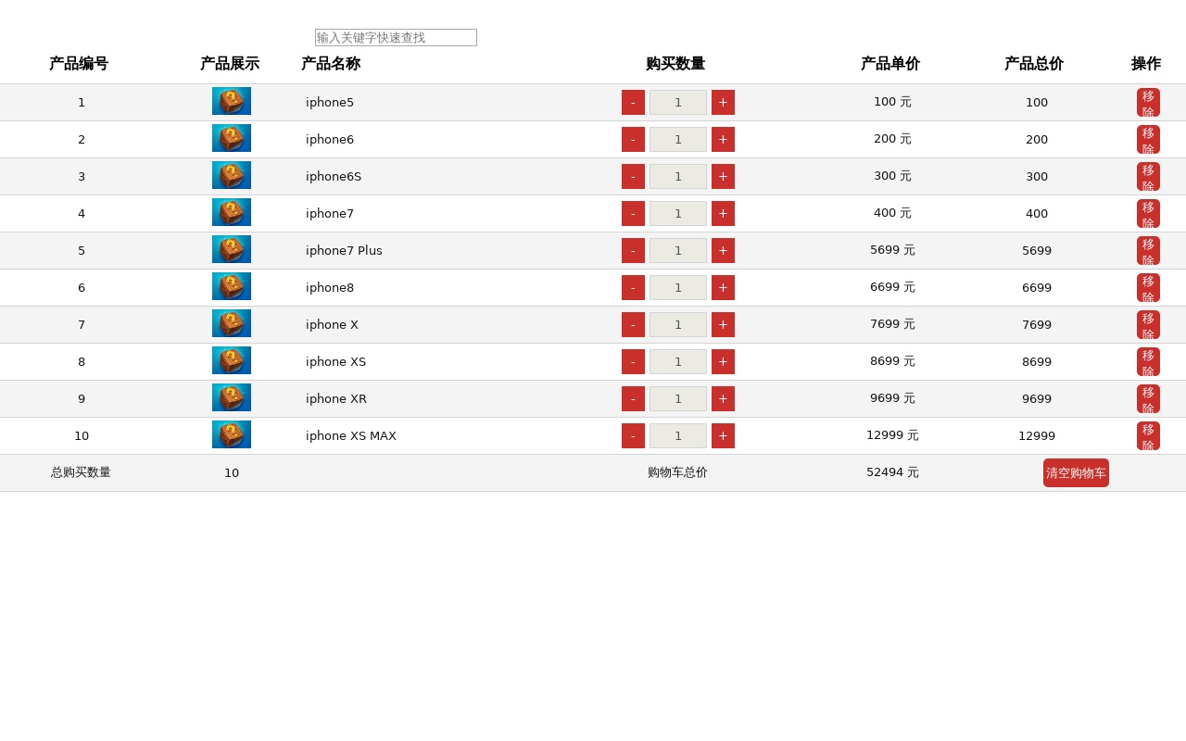Click the keyword search input field

pyautogui.click(x=396, y=37)
